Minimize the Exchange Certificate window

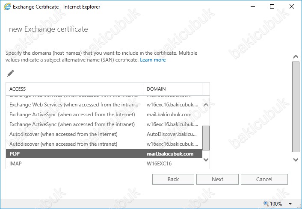pyautogui.click(x=253, y=6)
